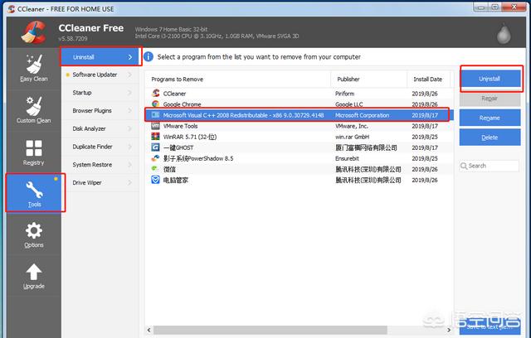
Task: Expand the Startup submenu arrow
Action: [130, 93]
